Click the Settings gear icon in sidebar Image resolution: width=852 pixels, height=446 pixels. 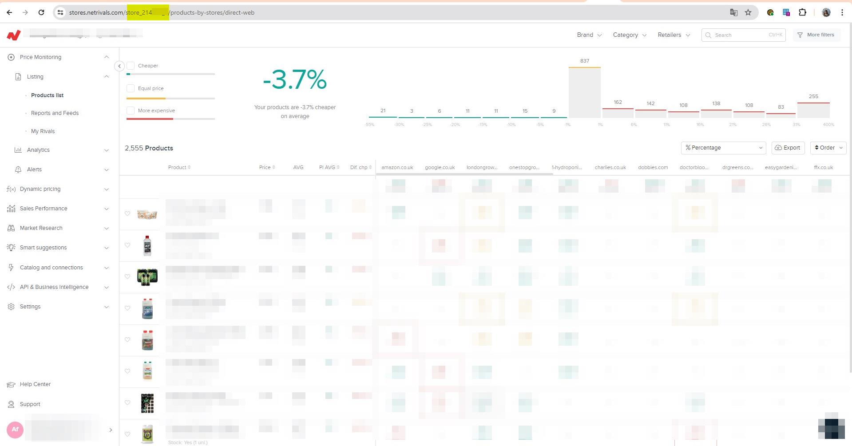pyautogui.click(x=11, y=307)
